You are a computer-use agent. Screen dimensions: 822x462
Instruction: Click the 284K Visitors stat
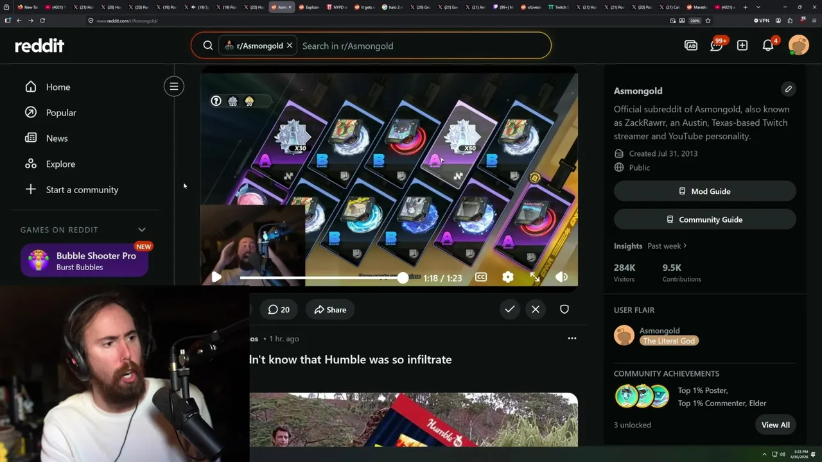[625, 273]
